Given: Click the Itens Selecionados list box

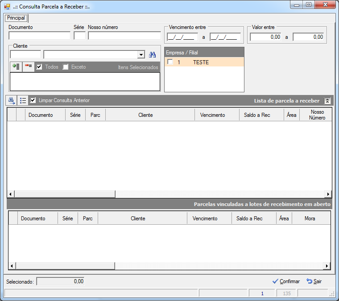Looking at the screenshot, I should pos(85,82).
